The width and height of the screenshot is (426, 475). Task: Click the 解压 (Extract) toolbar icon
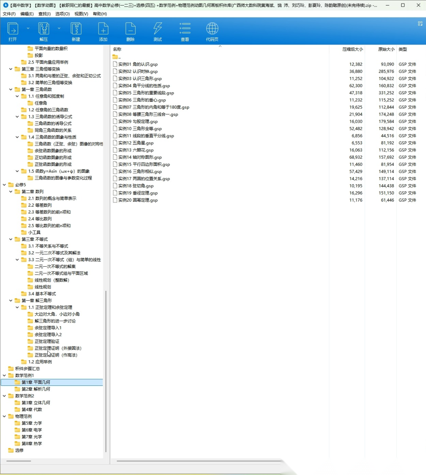[x=43, y=29]
